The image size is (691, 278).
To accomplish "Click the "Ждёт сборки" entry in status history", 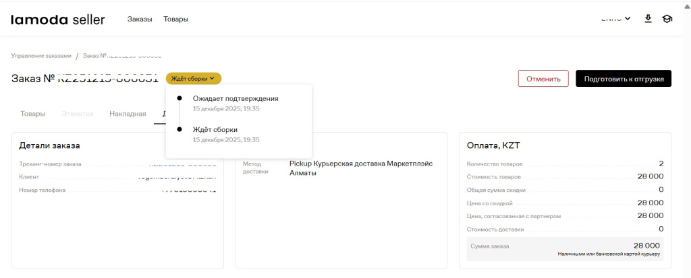I will (x=215, y=129).
